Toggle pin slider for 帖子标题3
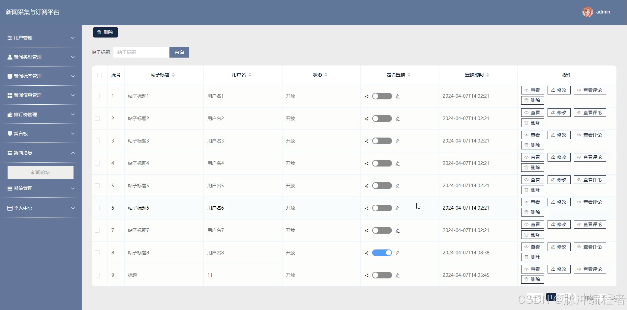The image size is (627, 310). pyautogui.click(x=382, y=141)
